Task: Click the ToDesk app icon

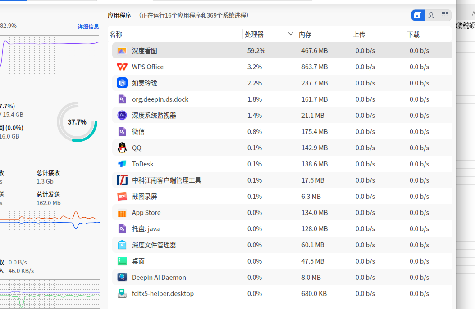Action: click(122, 164)
